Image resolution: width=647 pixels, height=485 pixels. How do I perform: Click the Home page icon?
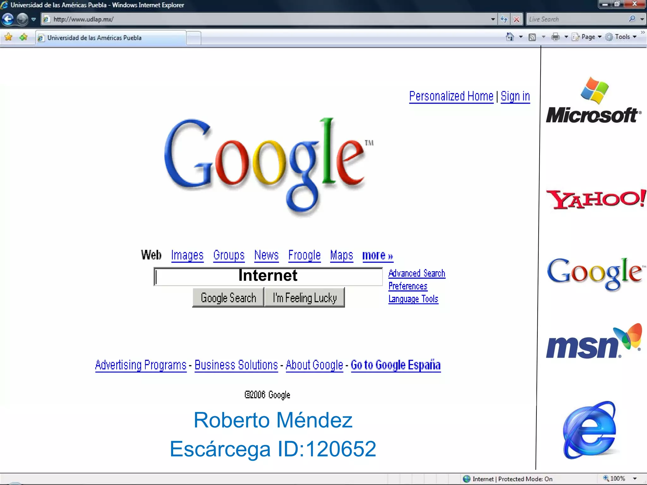click(510, 37)
